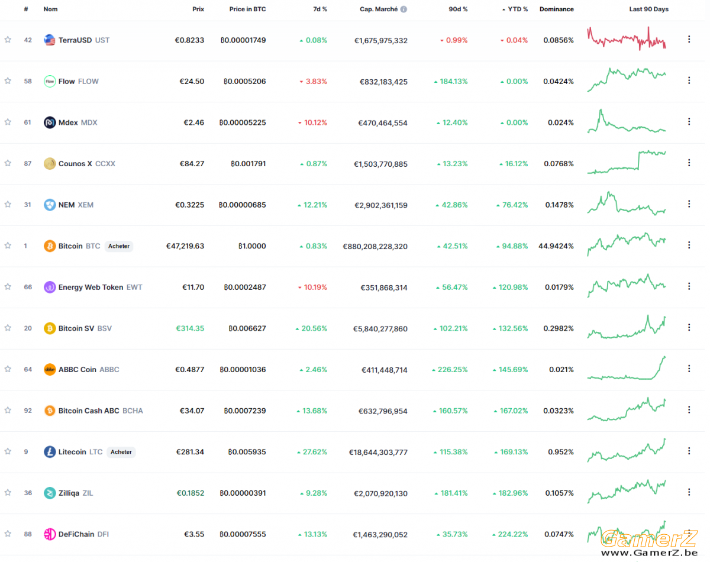This screenshot has height=562, width=710.
Task: Open the Bitcoin SV 90-day sparkline chart
Action: [627, 327]
